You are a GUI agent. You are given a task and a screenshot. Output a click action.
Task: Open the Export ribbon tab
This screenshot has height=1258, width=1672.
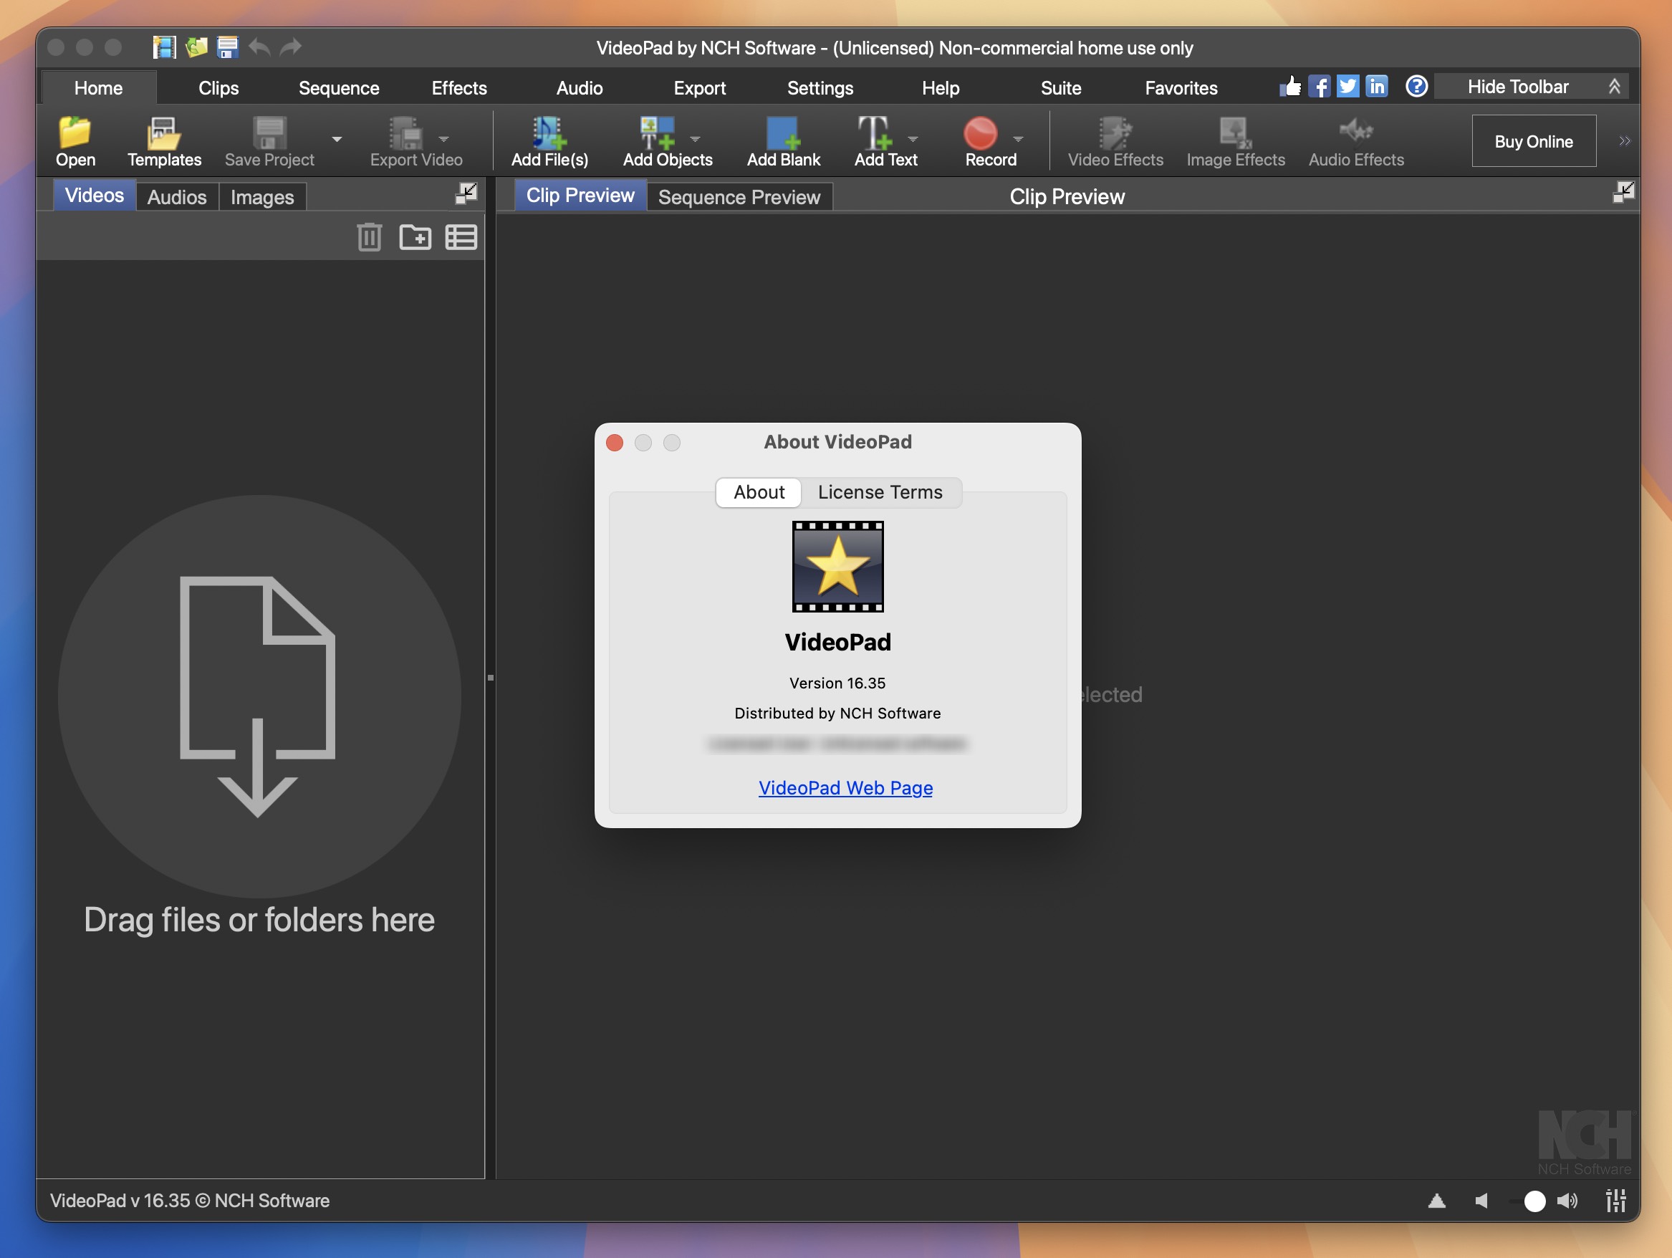[x=699, y=87]
